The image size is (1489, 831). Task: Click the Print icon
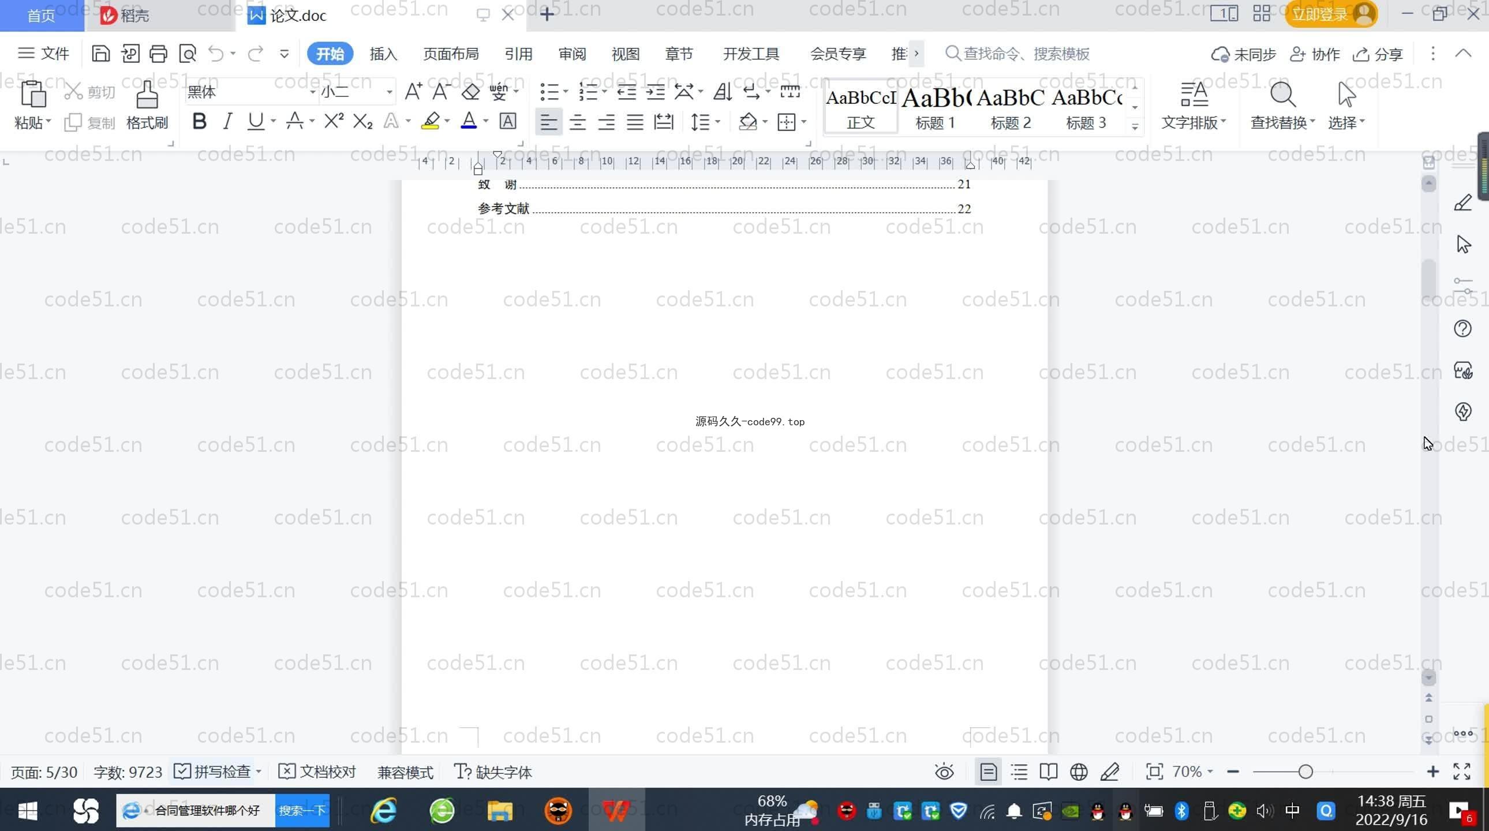click(158, 54)
